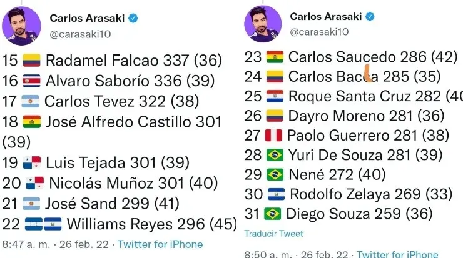Click the Argentina flag next to Carlos Tevez
Viewport: 463px width, 258px height.
[x=31, y=101]
